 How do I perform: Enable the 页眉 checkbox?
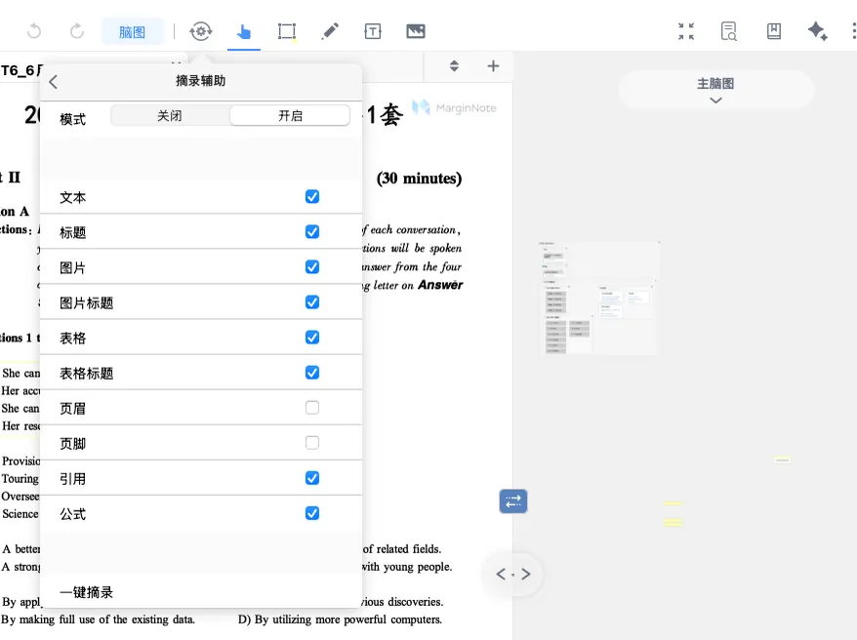312,408
